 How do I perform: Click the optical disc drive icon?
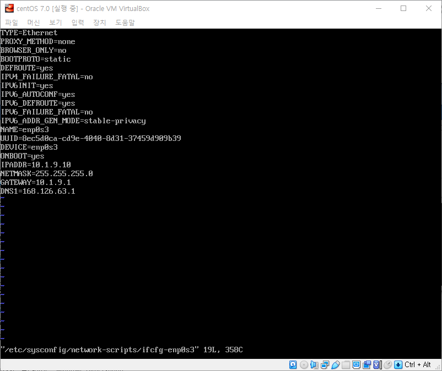click(304, 365)
